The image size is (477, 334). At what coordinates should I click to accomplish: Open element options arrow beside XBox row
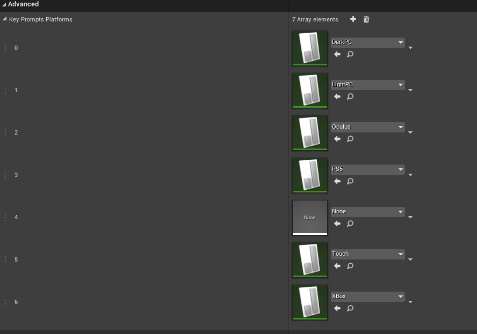point(410,302)
